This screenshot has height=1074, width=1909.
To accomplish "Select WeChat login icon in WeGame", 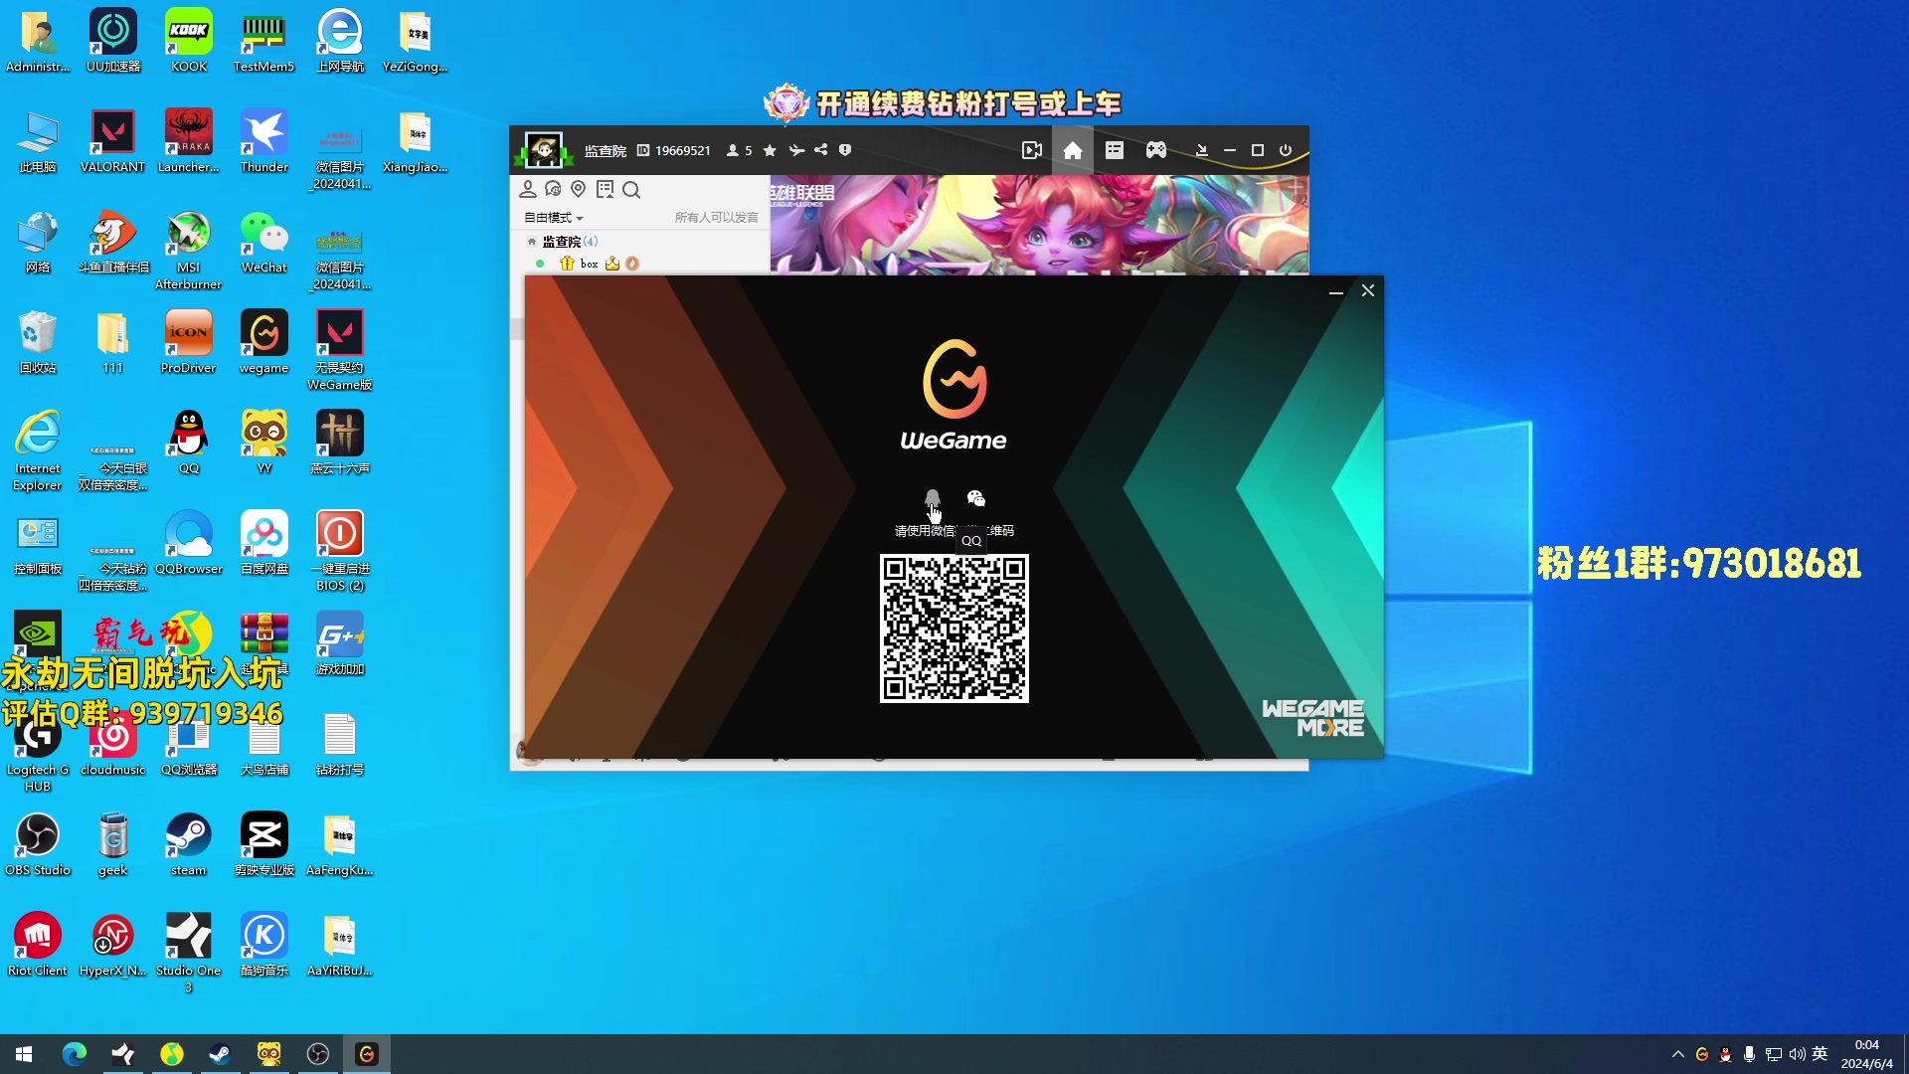I will coord(976,498).
